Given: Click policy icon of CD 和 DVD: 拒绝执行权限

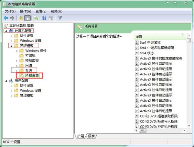Looking at the screenshot, I should click(x=137, y=126).
